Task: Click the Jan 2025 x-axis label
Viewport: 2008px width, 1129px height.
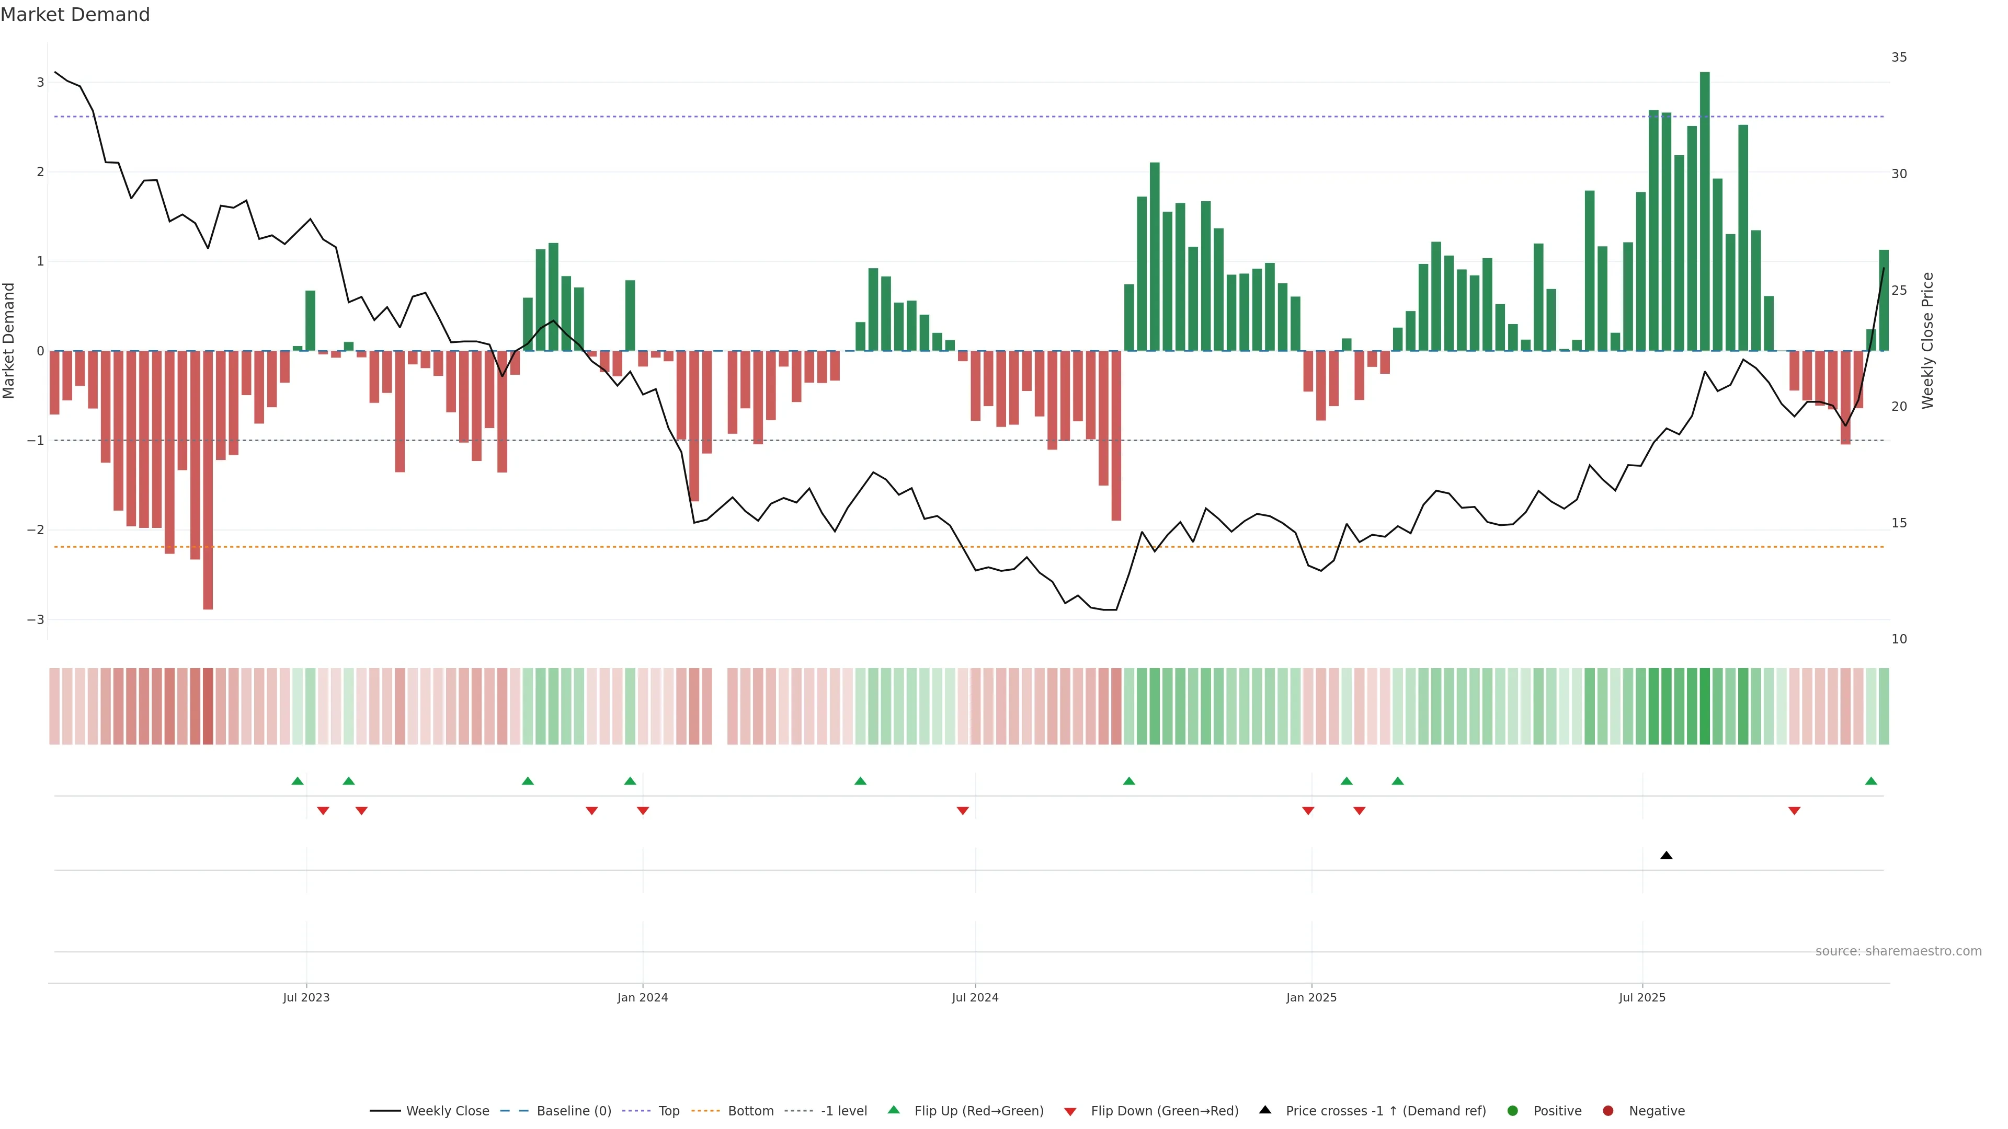Action: (1311, 997)
